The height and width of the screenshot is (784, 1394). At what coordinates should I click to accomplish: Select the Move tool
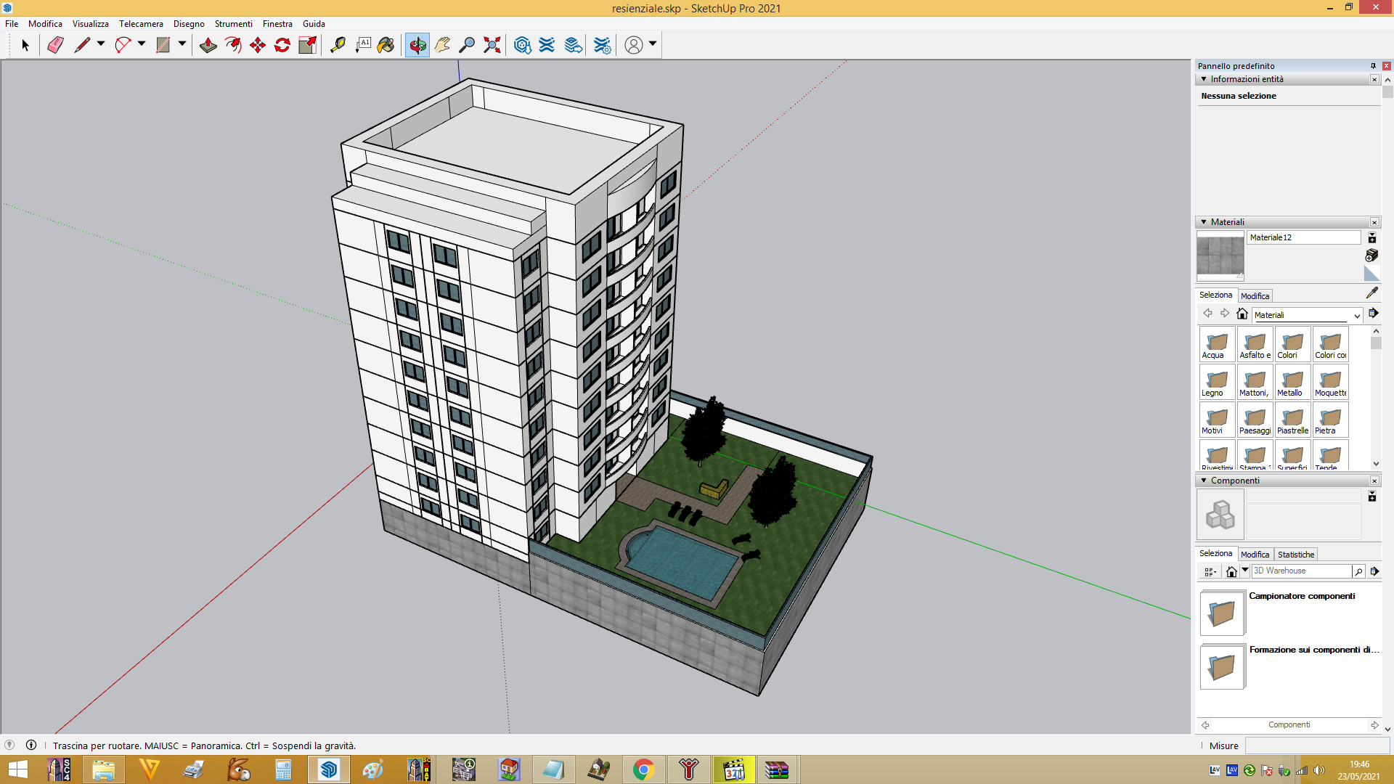(258, 45)
